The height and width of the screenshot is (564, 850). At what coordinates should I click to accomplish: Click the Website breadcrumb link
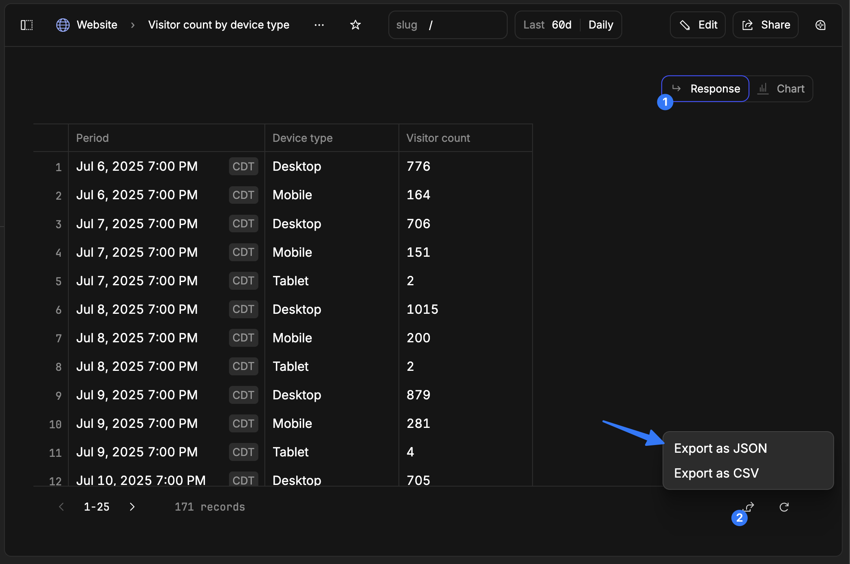[x=97, y=25]
